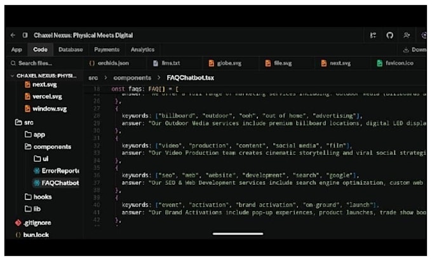
Task: Click the Search files input field
Action: click(44, 64)
